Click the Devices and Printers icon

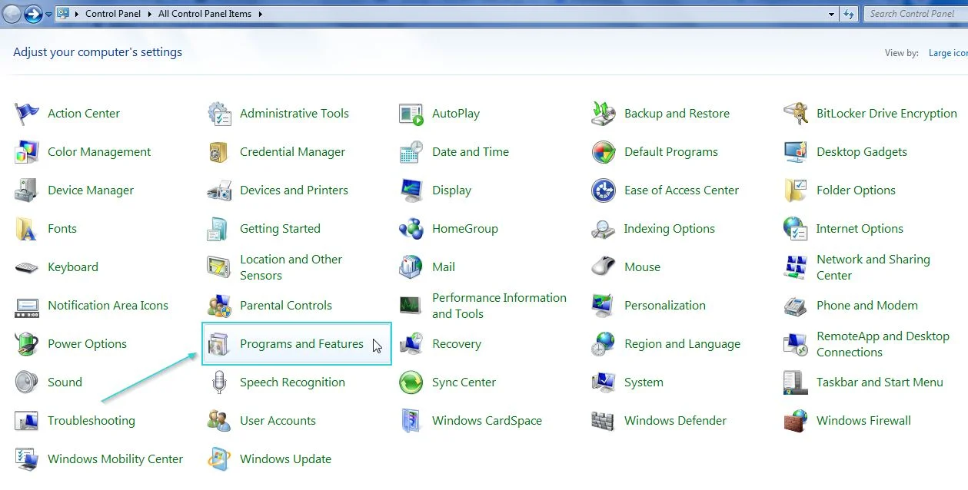[219, 190]
